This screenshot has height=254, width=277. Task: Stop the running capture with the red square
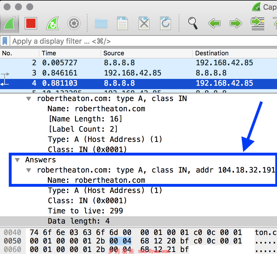31,23
